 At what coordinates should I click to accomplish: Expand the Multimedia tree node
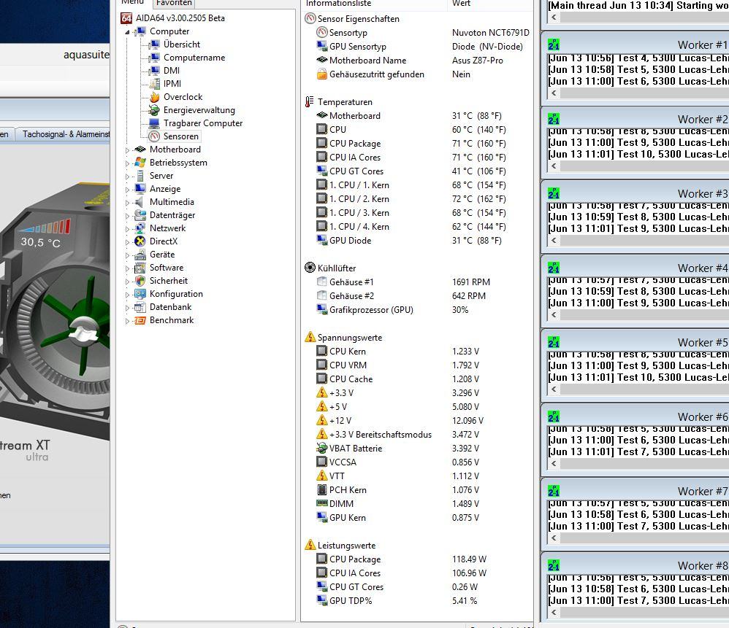tap(127, 202)
